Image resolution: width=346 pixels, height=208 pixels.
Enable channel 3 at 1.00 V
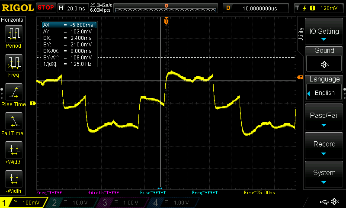point(124,202)
